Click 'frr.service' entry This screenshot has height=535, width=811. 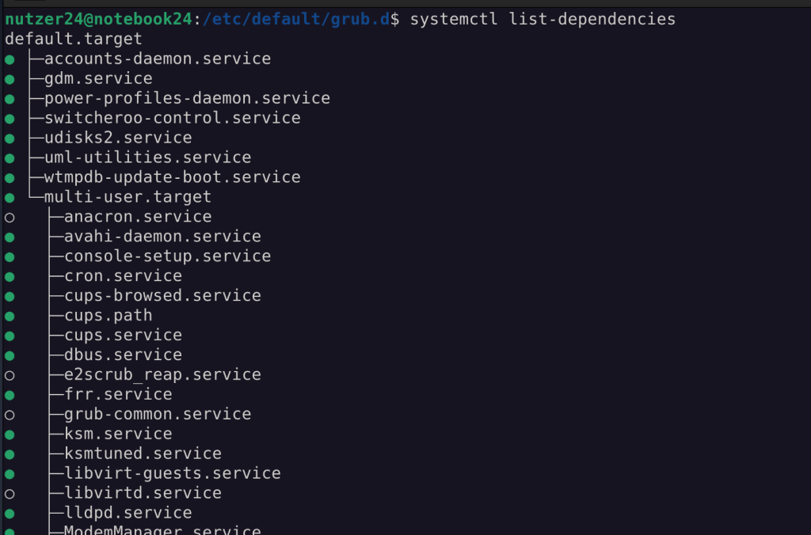point(118,394)
